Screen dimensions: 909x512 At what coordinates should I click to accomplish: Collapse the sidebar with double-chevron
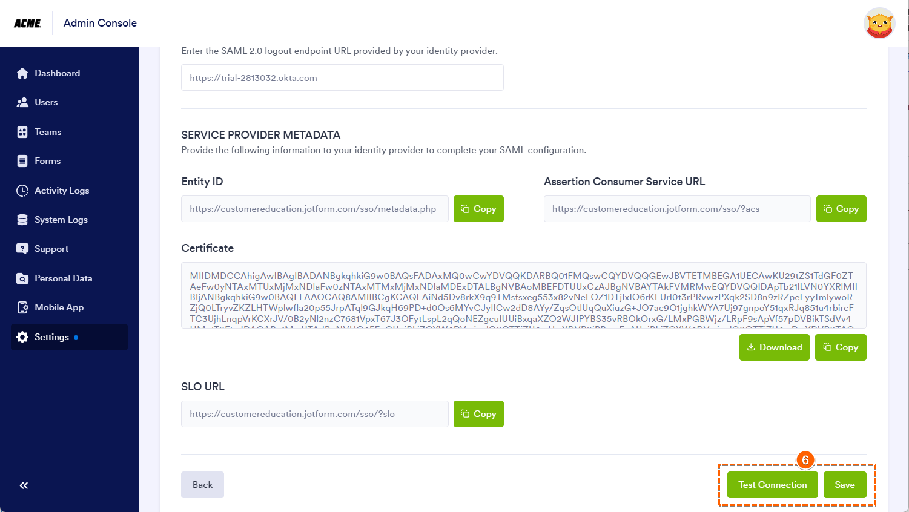pos(24,485)
